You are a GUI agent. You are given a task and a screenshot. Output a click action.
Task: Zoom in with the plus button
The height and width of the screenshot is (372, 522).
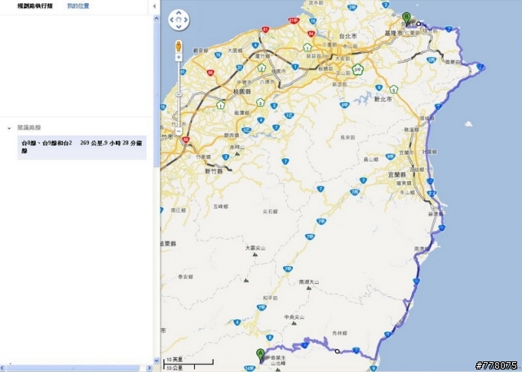tap(179, 57)
